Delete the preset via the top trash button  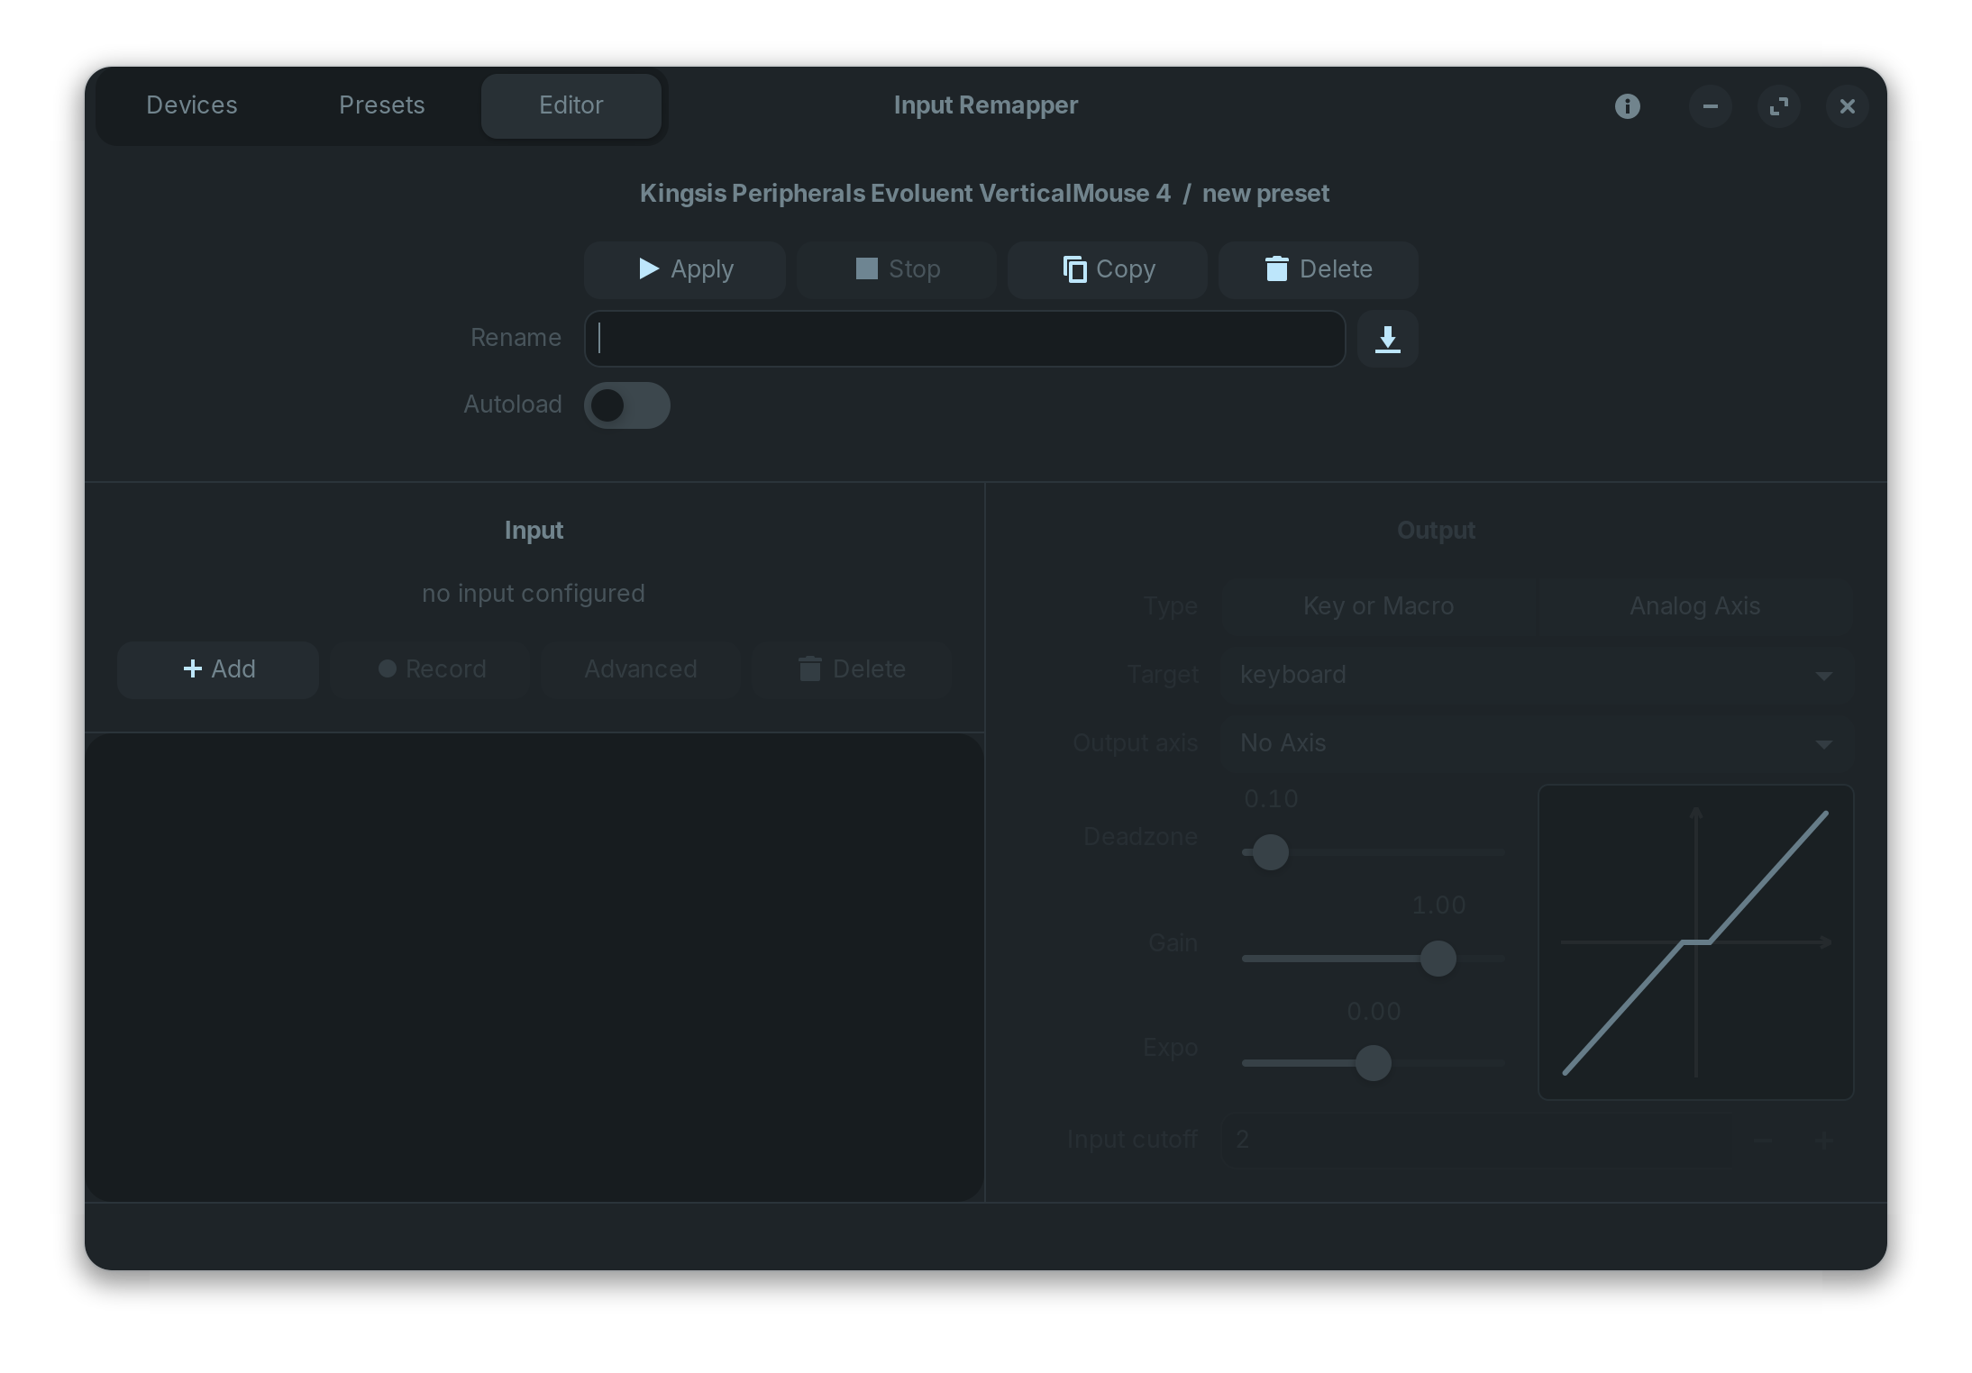click(x=1319, y=269)
